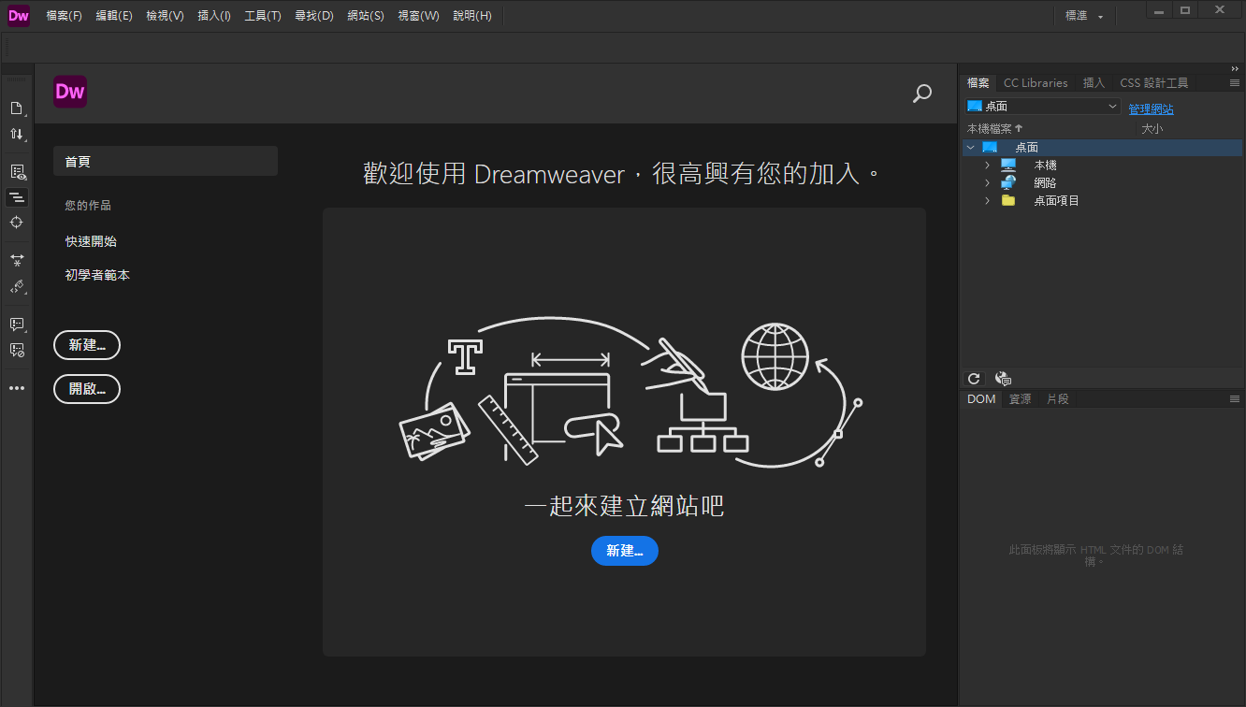Select the 桌面項目 tree row label

pos(1056,201)
